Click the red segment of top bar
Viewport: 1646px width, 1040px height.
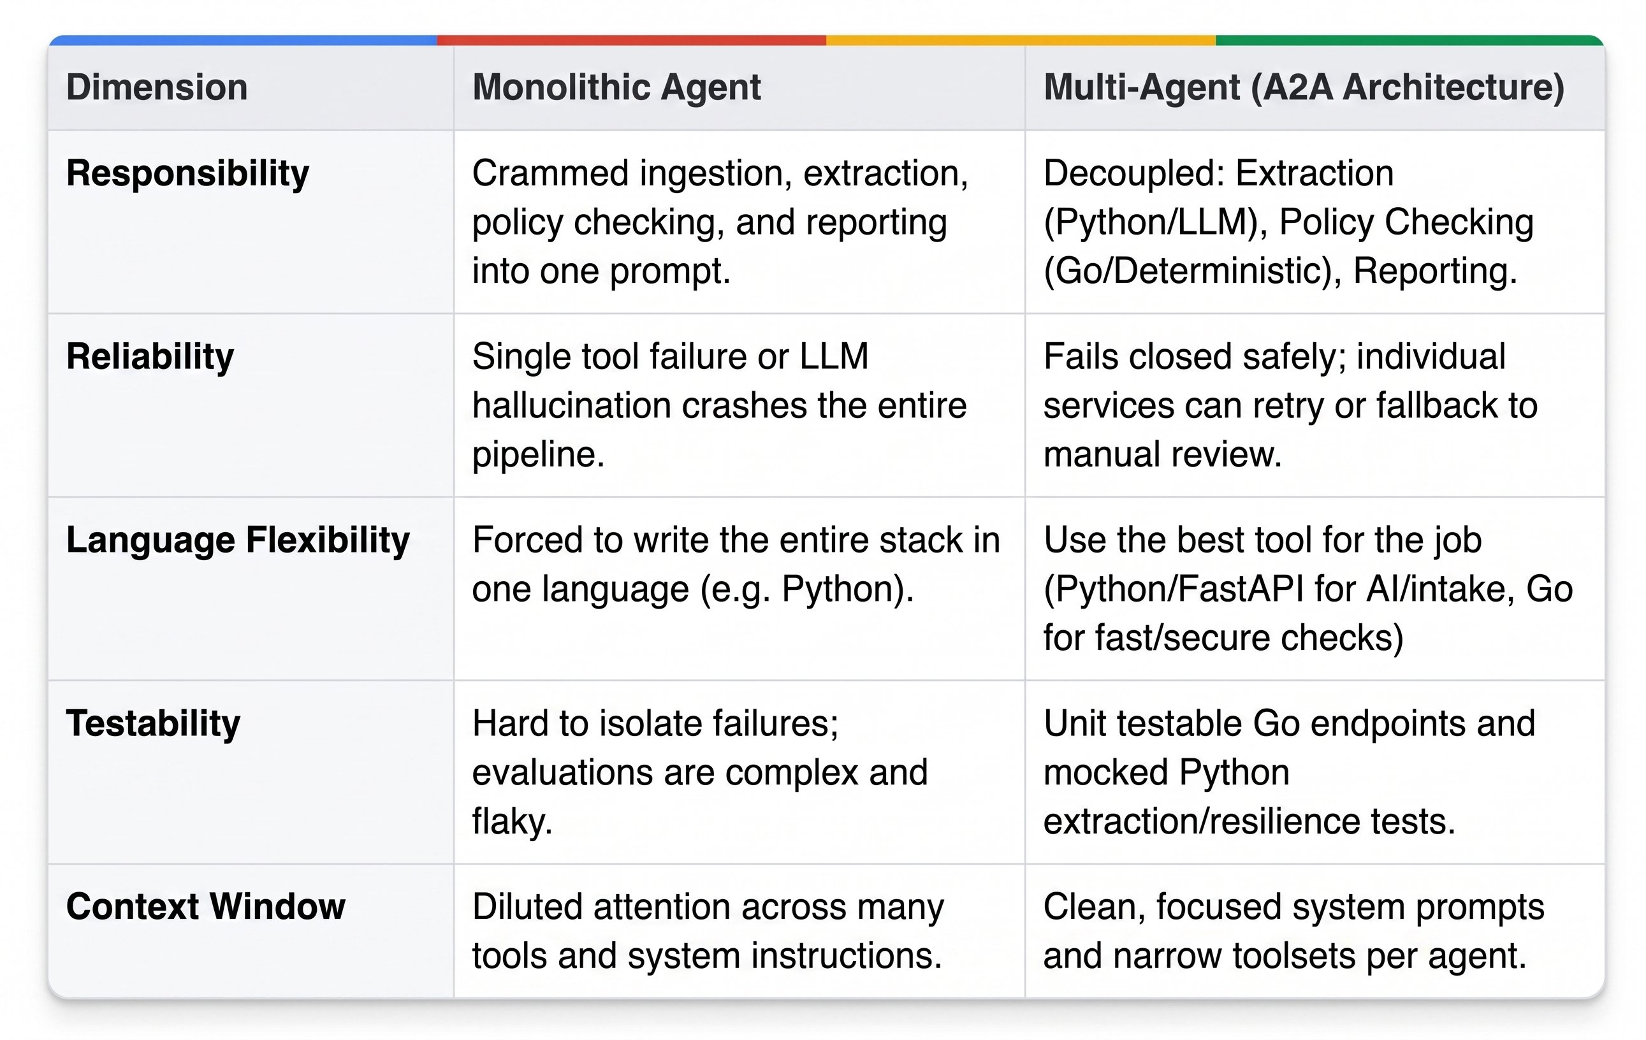click(x=632, y=40)
